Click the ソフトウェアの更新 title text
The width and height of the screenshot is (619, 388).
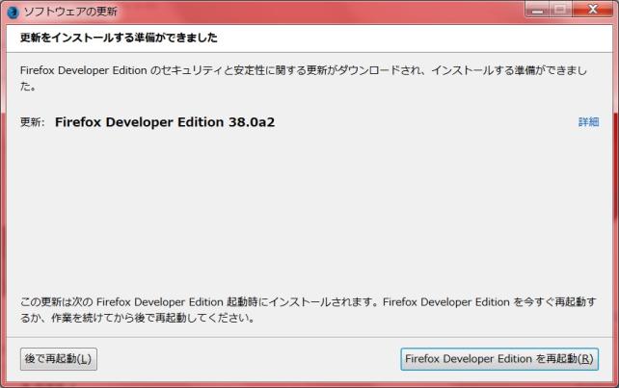point(70,12)
